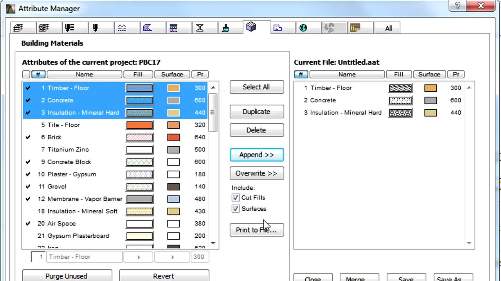Screen dimensions: 501x281
Task: Click scroll-up arrow of current file list
Action: click(x=469, y=88)
